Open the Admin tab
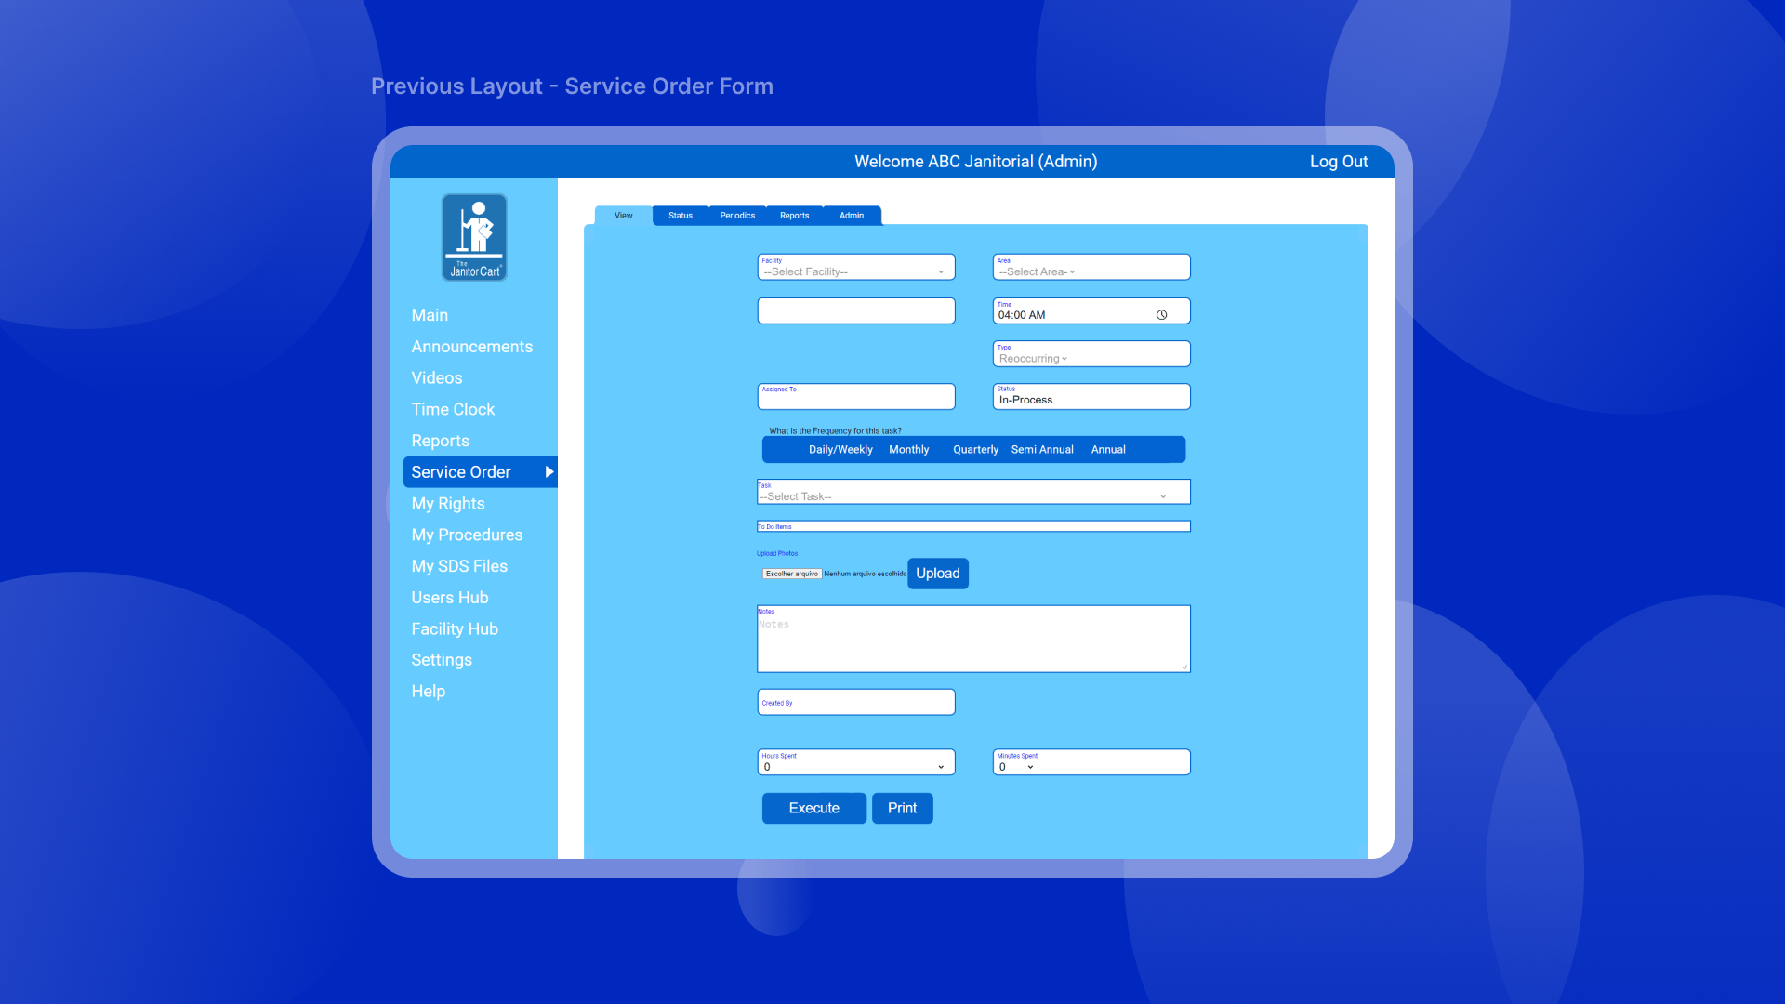The image size is (1785, 1004). (852, 216)
